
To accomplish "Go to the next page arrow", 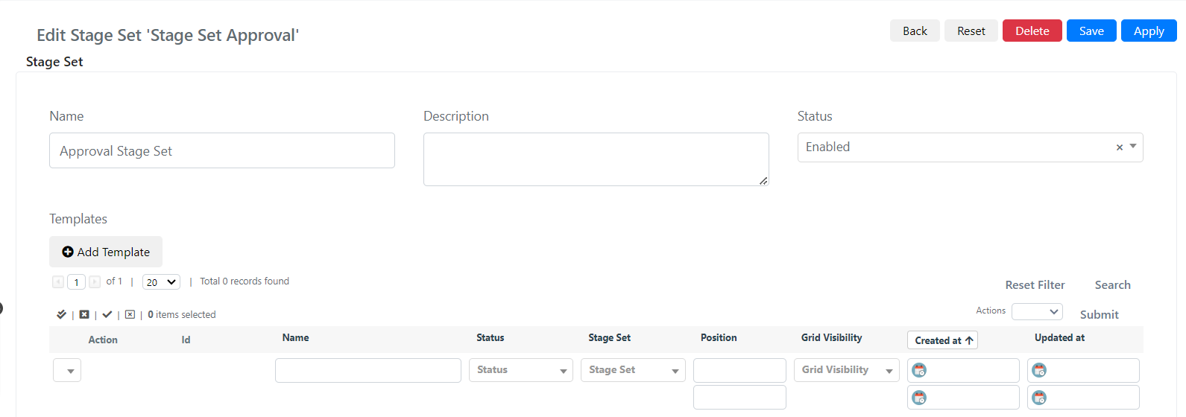I will [95, 281].
